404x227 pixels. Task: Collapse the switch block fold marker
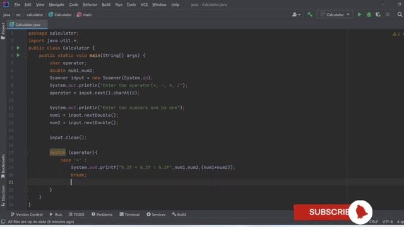pos(27,153)
